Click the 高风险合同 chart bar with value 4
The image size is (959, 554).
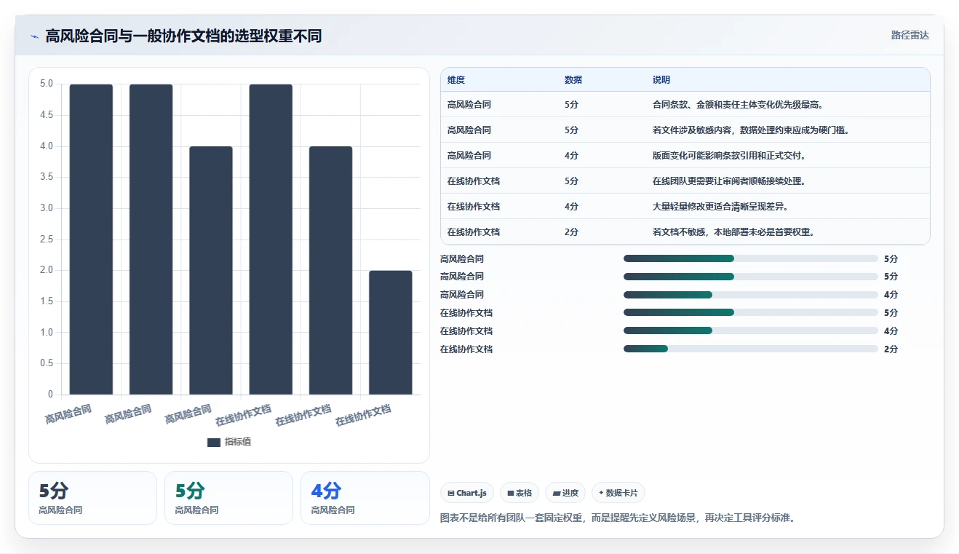[211, 271]
